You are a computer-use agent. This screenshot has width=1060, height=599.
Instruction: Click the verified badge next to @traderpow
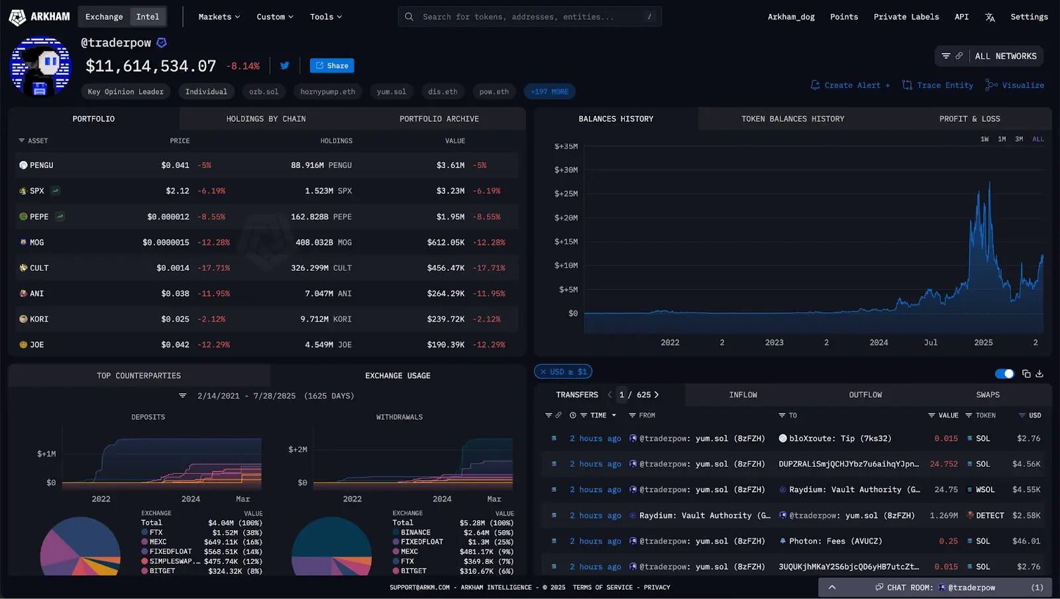click(x=162, y=42)
